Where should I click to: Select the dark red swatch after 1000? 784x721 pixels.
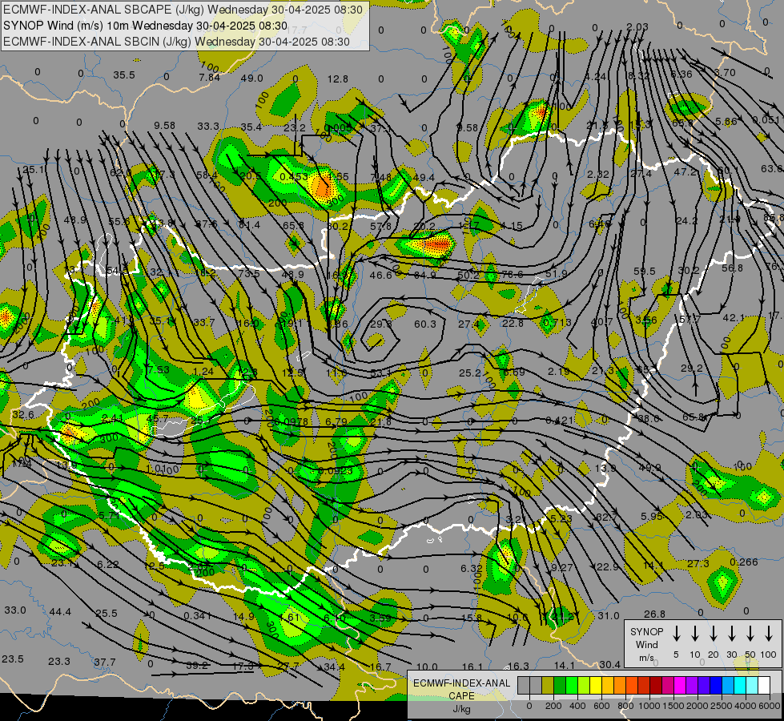click(x=656, y=686)
